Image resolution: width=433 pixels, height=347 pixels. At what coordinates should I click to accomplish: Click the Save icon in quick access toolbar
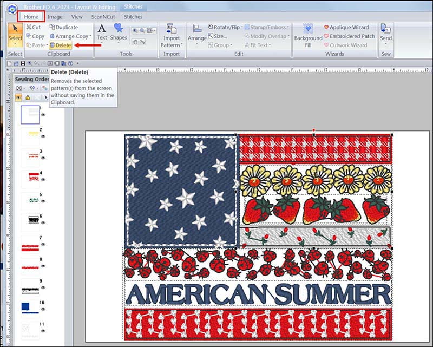tap(23, 63)
